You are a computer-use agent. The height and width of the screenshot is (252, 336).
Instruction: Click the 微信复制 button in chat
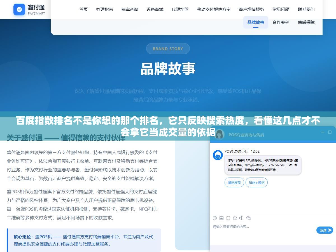point(234,183)
